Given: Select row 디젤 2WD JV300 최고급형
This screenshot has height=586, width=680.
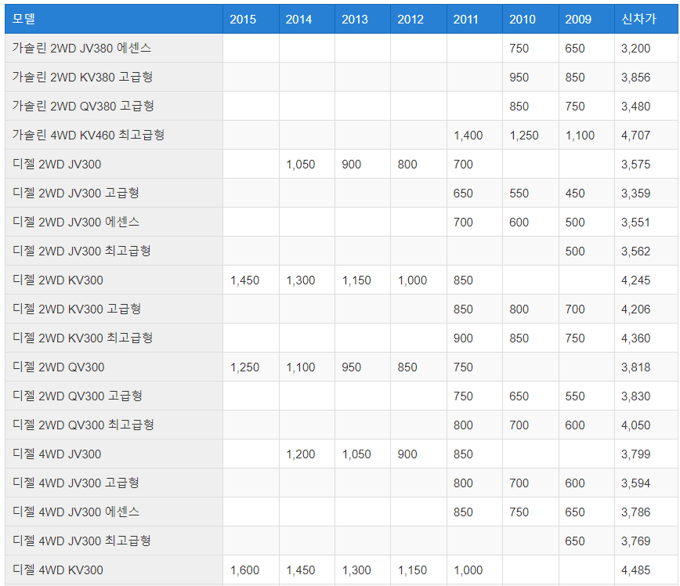Looking at the screenshot, I should coord(342,251).
